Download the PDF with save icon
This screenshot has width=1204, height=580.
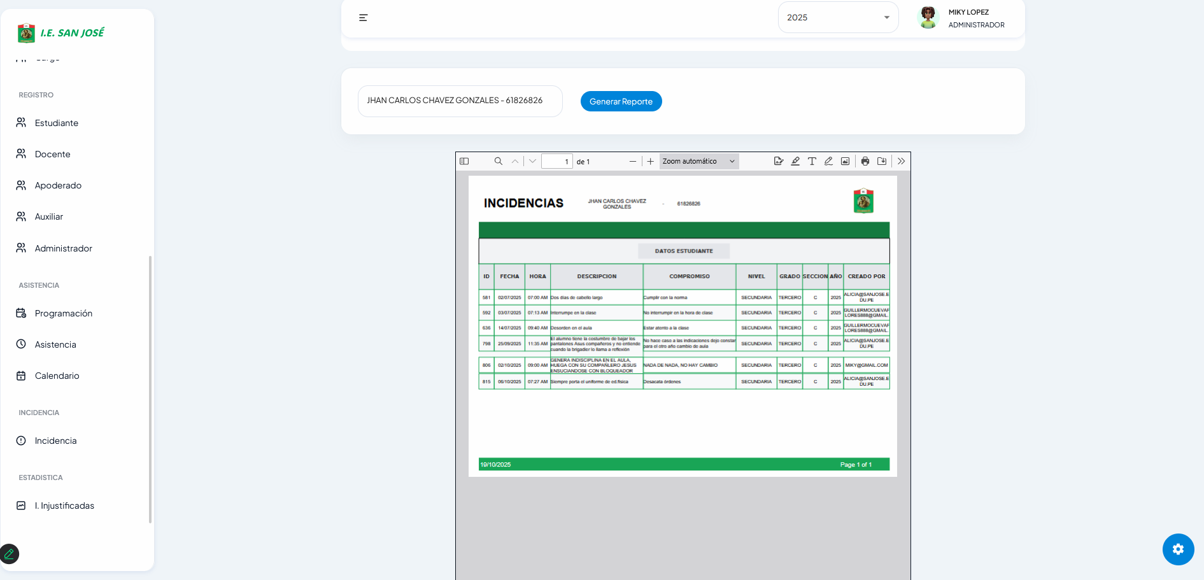[882, 162]
